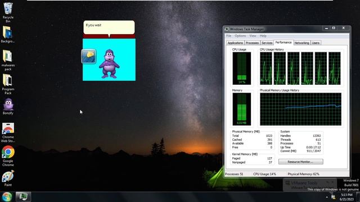Click the Resource Monitor button
The height and width of the screenshot is (202, 360).
tap(300, 162)
